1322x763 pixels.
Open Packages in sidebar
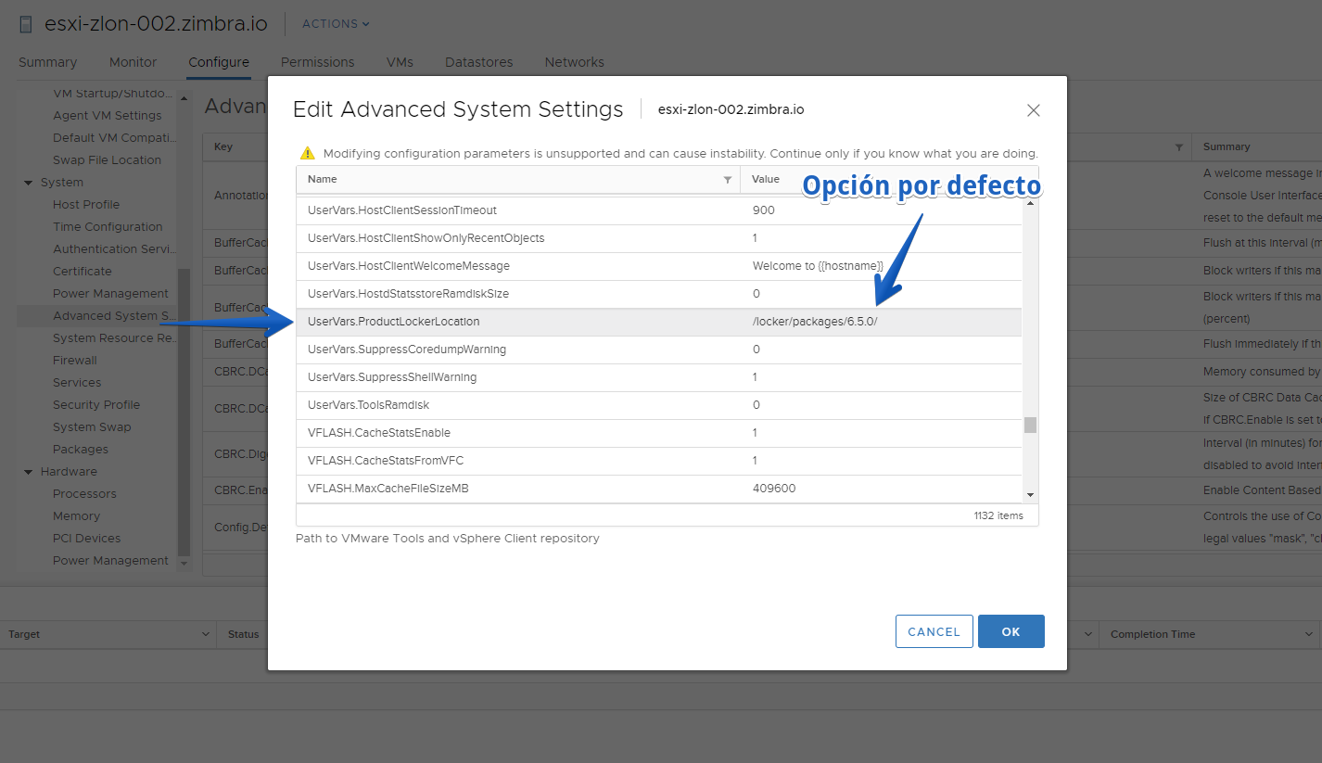[x=81, y=450]
